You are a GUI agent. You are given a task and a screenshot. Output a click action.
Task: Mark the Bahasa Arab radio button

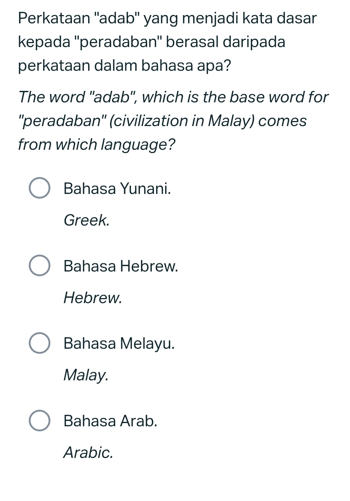(39, 421)
